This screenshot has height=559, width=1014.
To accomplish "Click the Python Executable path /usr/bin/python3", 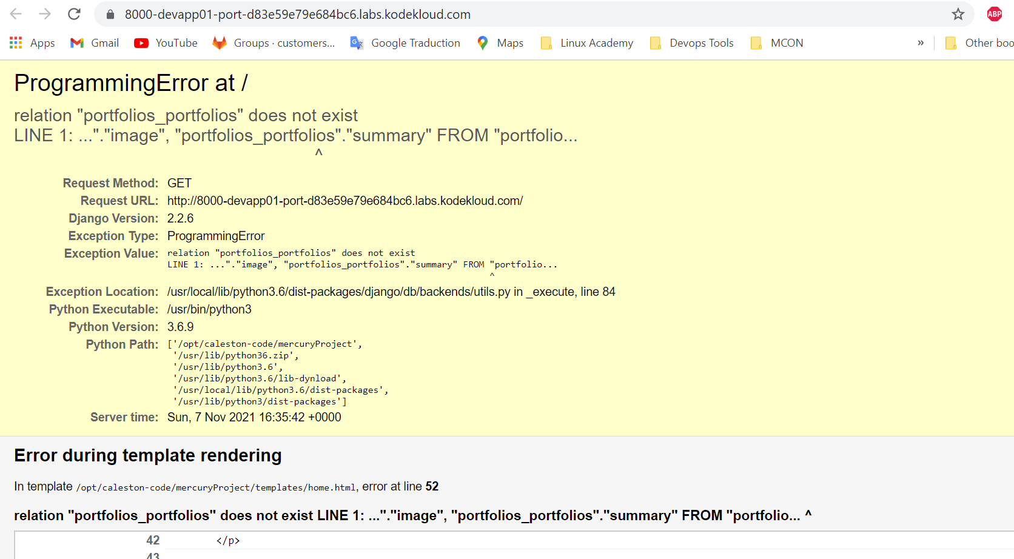I will [209, 309].
